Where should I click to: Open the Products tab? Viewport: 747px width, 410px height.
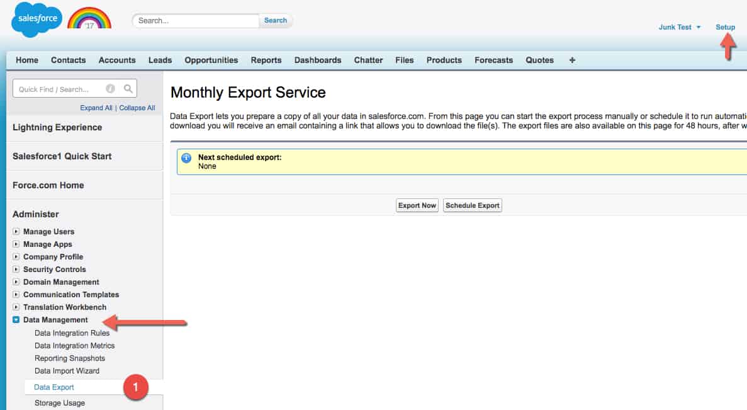coord(444,60)
